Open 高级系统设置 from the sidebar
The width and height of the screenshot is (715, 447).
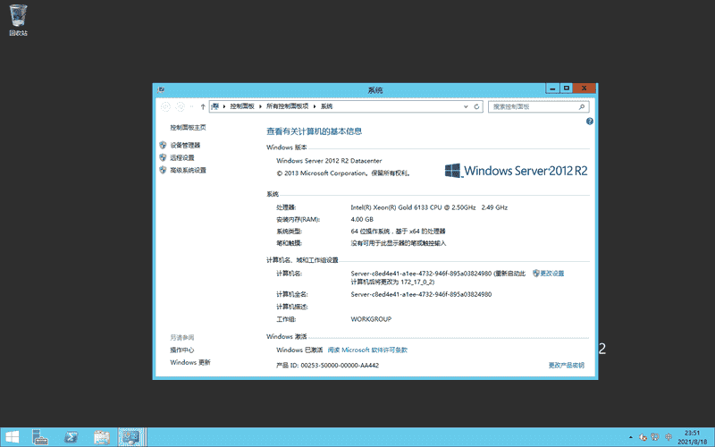(188, 170)
